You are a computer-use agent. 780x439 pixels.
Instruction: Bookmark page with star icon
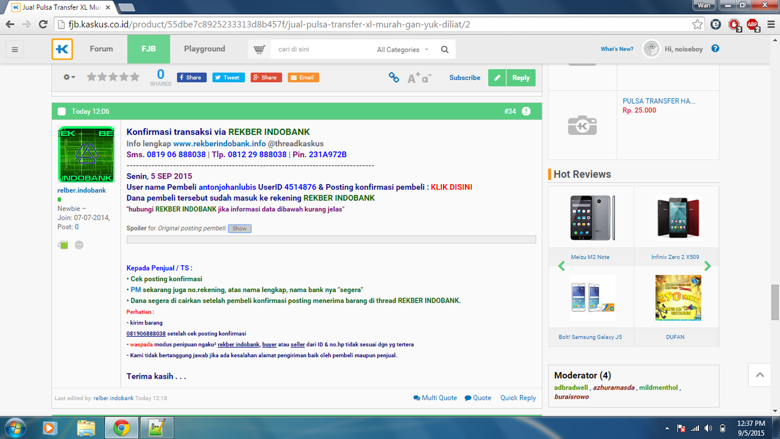(x=697, y=24)
